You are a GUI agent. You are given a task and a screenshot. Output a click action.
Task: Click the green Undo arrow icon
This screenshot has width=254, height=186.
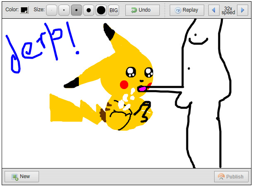click(x=134, y=10)
